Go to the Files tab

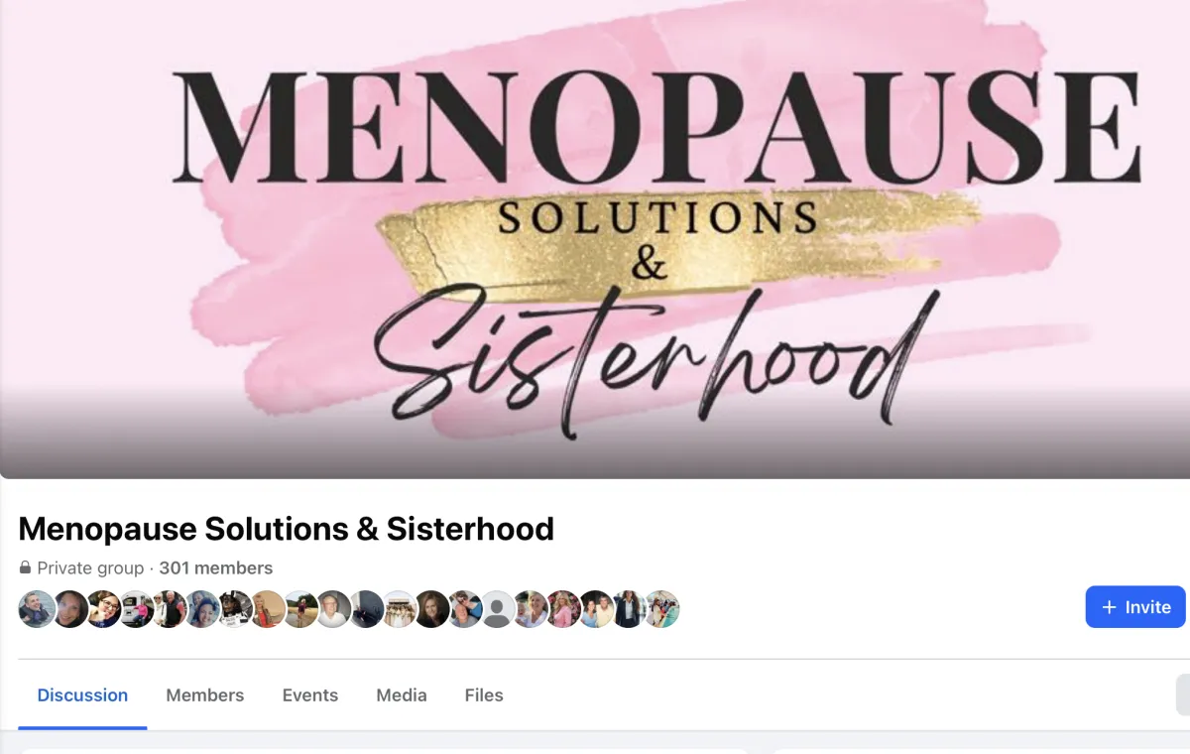[484, 695]
